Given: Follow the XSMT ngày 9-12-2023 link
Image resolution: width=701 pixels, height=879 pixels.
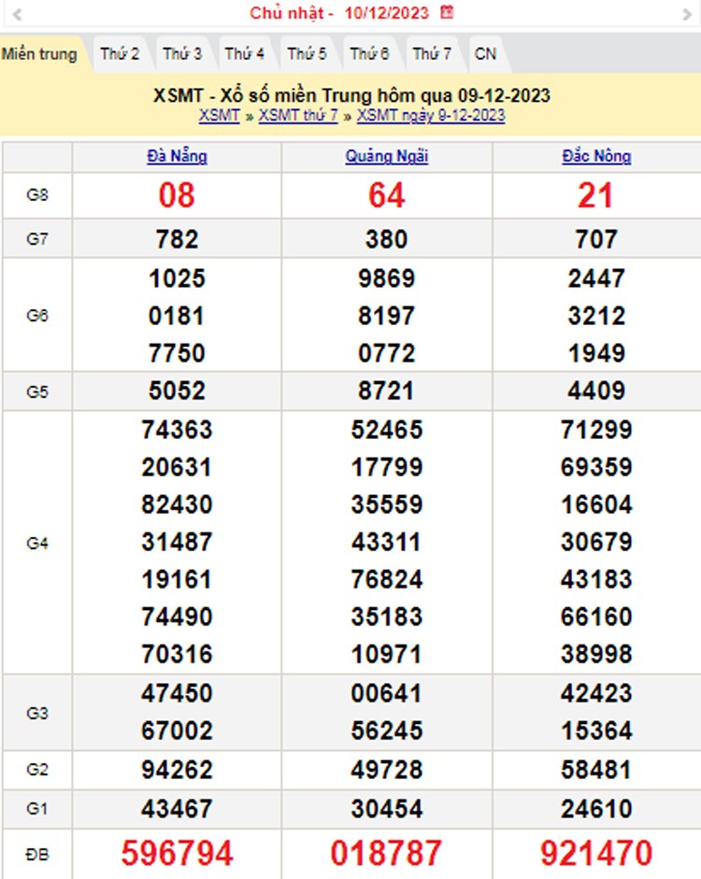Looking at the screenshot, I should (431, 116).
